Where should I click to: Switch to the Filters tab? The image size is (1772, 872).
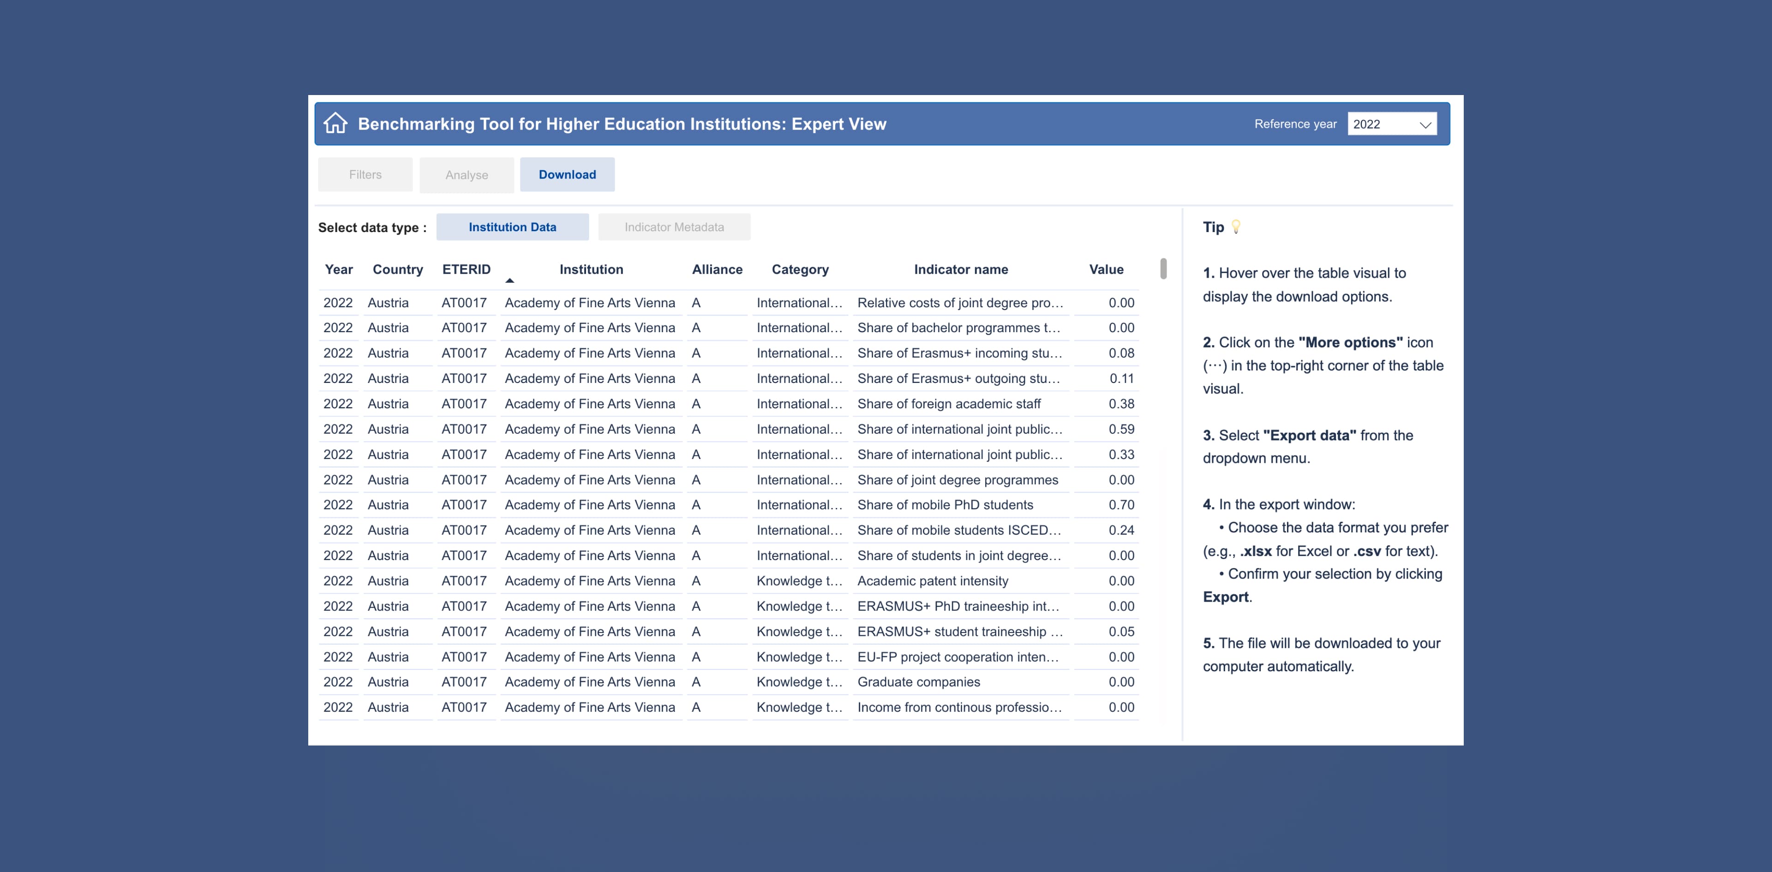click(x=365, y=175)
